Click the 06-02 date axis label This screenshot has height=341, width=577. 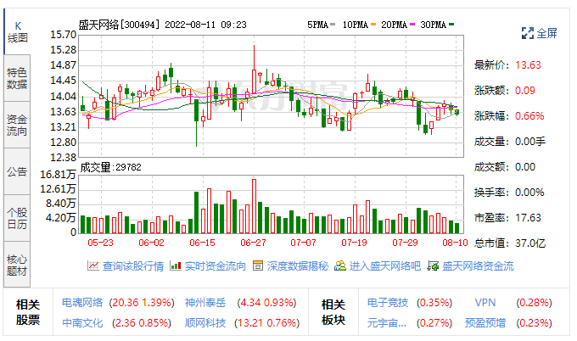[x=151, y=243]
